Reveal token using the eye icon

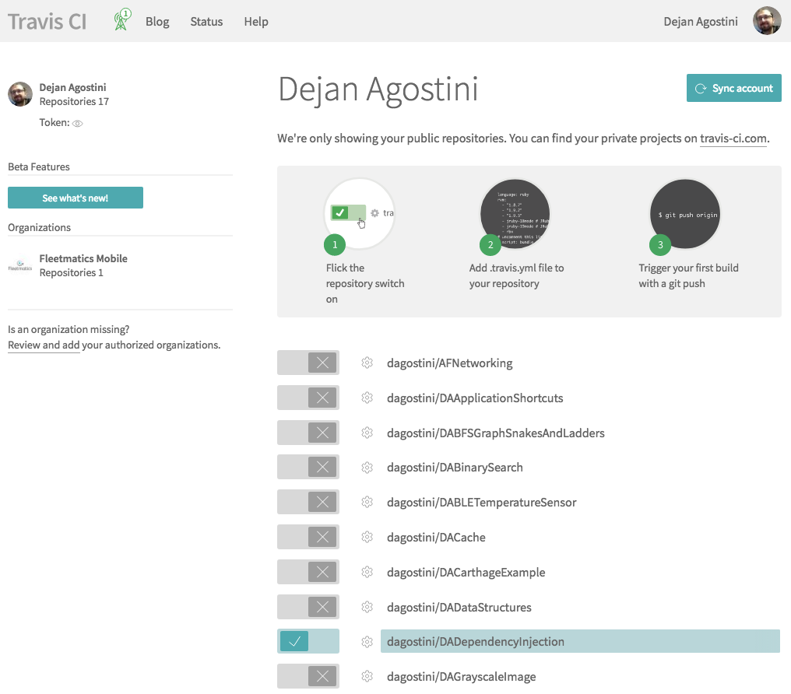[78, 124]
